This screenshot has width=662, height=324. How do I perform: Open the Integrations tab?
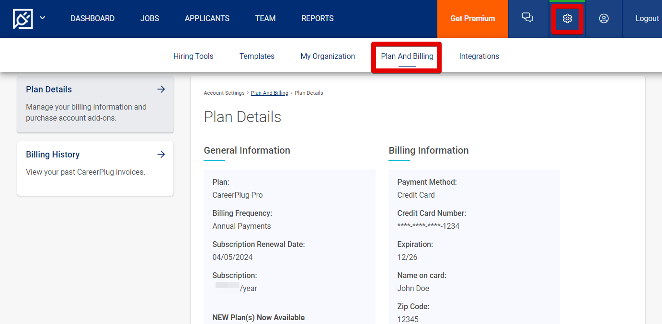479,56
